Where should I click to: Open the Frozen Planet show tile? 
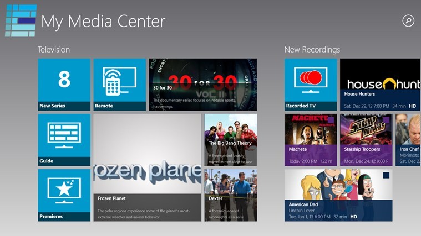click(147, 167)
